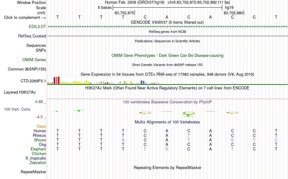Open 'Repeating Elements by RepeatMasker' title

coord(168,167)
